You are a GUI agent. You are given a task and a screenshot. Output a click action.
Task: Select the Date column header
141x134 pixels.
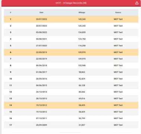coord(41,12)
